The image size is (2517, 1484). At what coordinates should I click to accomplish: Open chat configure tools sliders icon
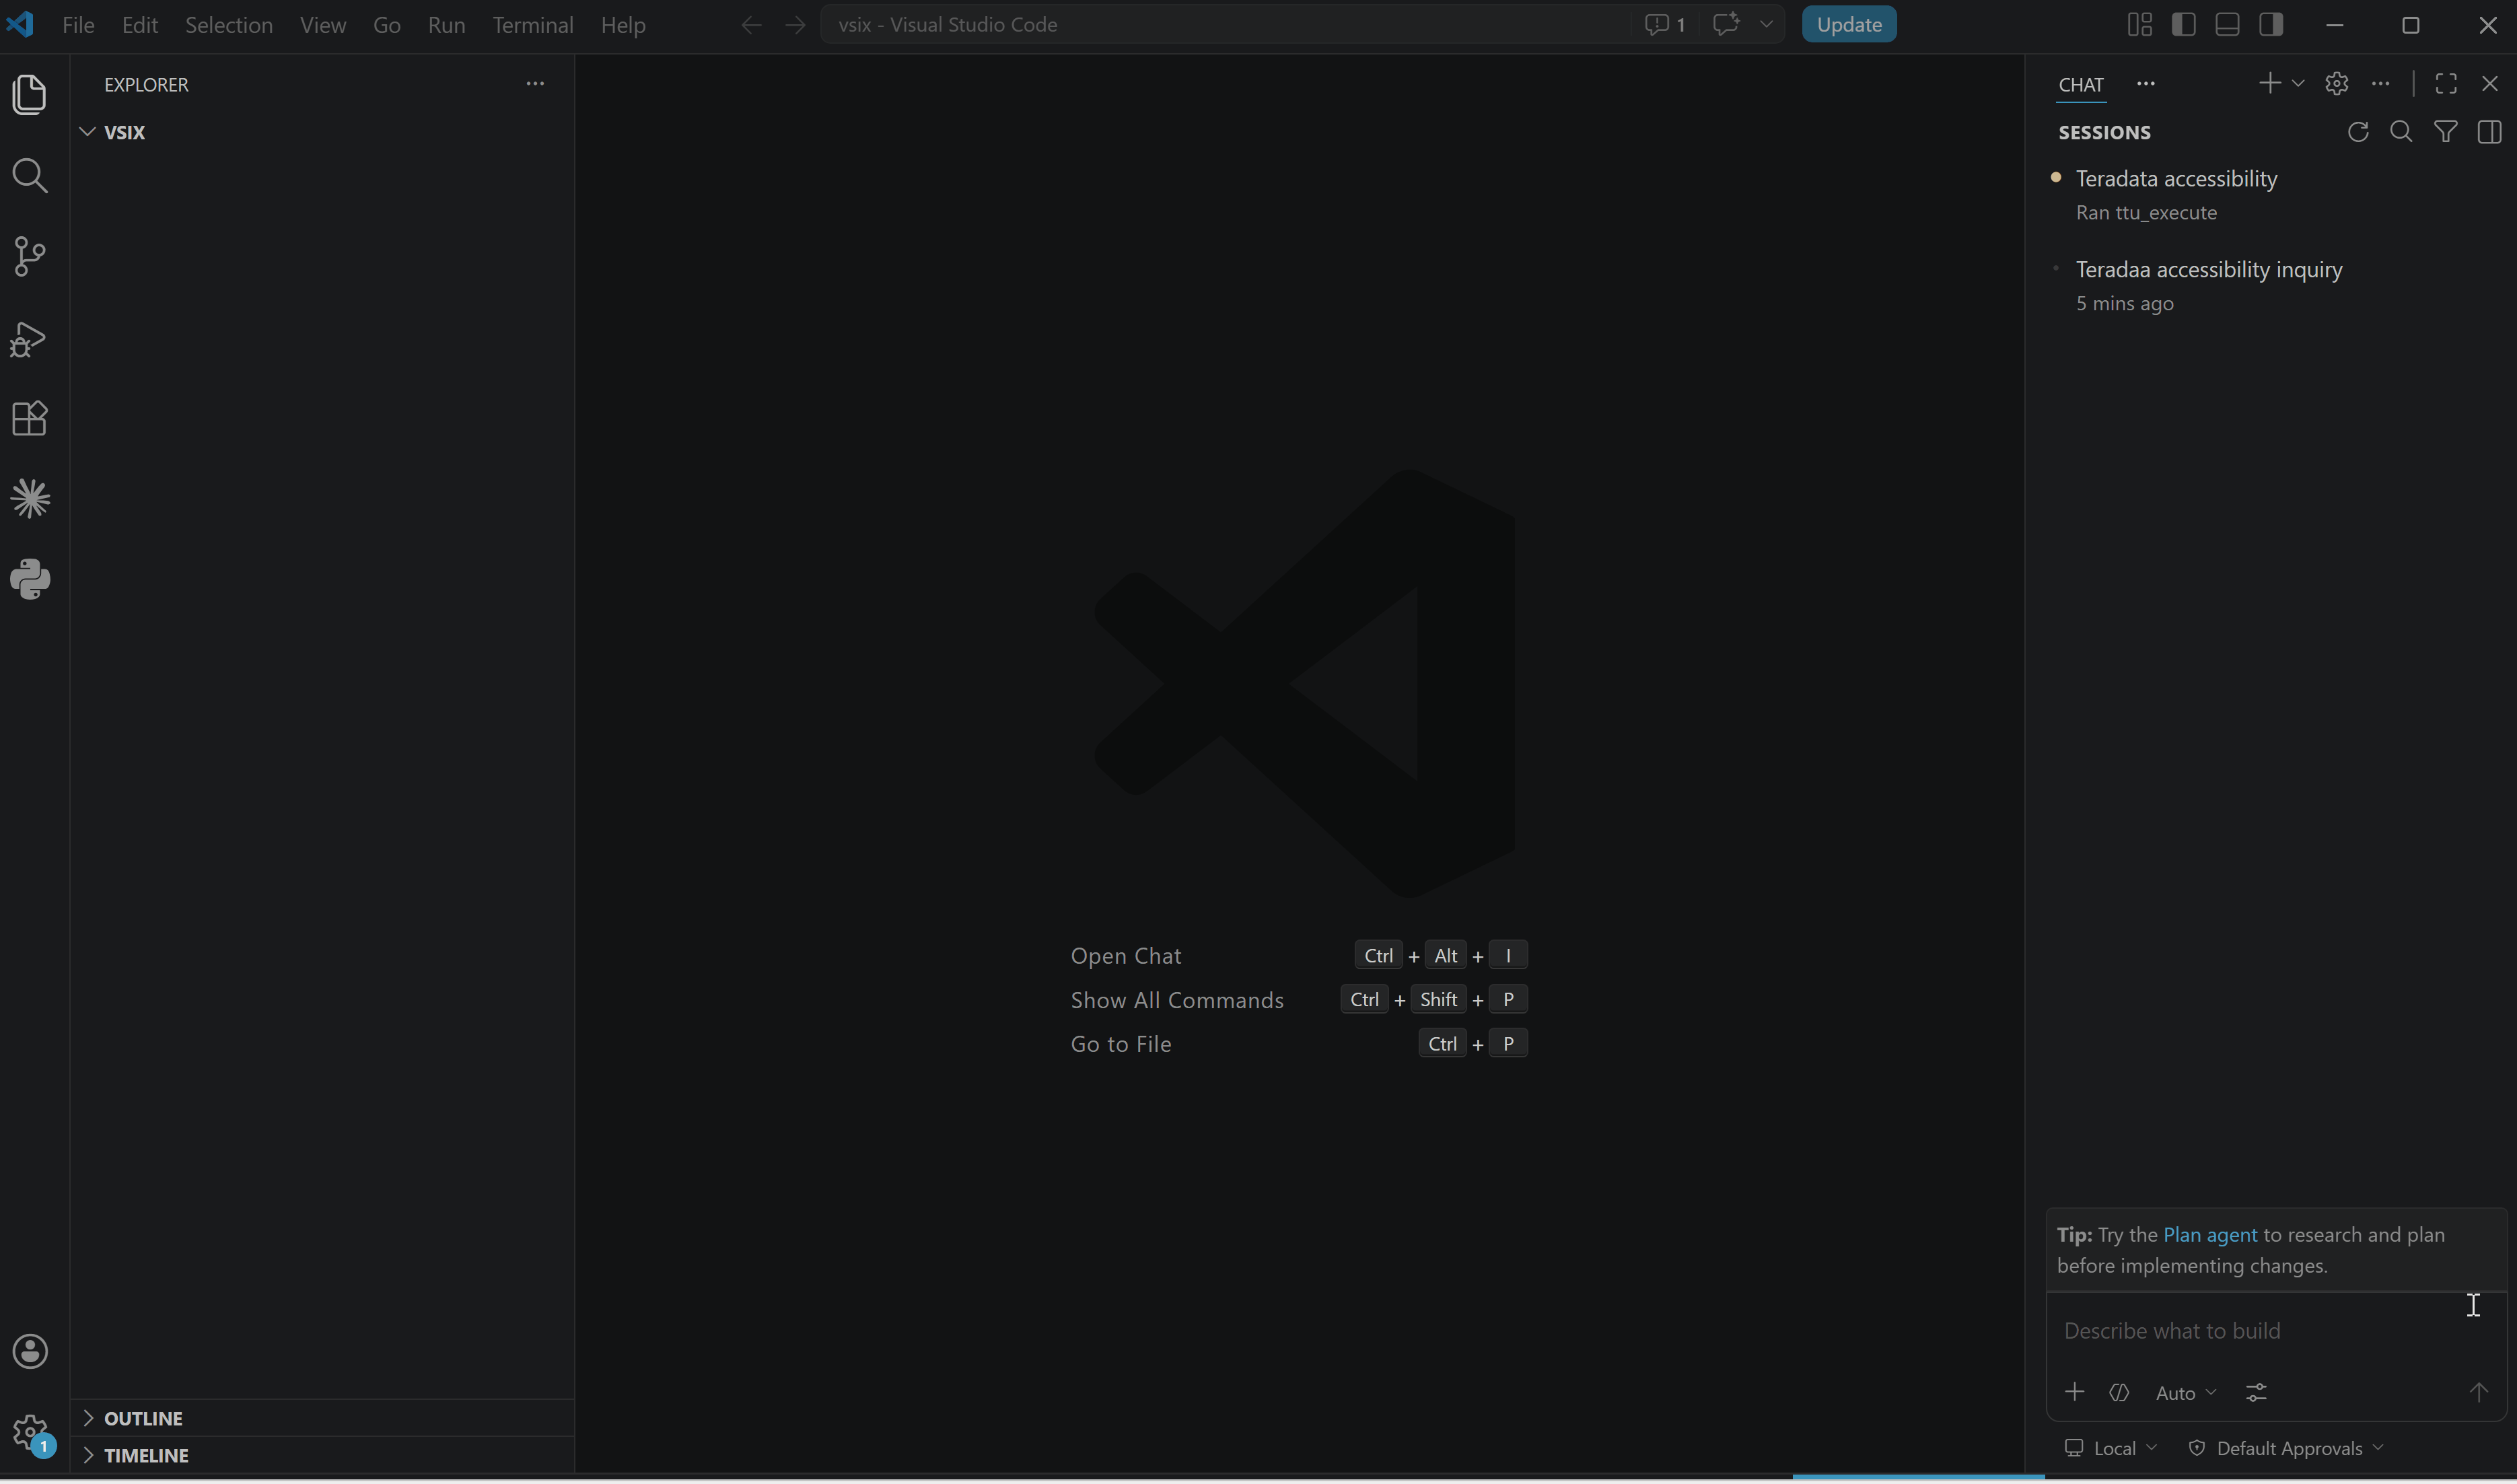click(2255, 1392)
